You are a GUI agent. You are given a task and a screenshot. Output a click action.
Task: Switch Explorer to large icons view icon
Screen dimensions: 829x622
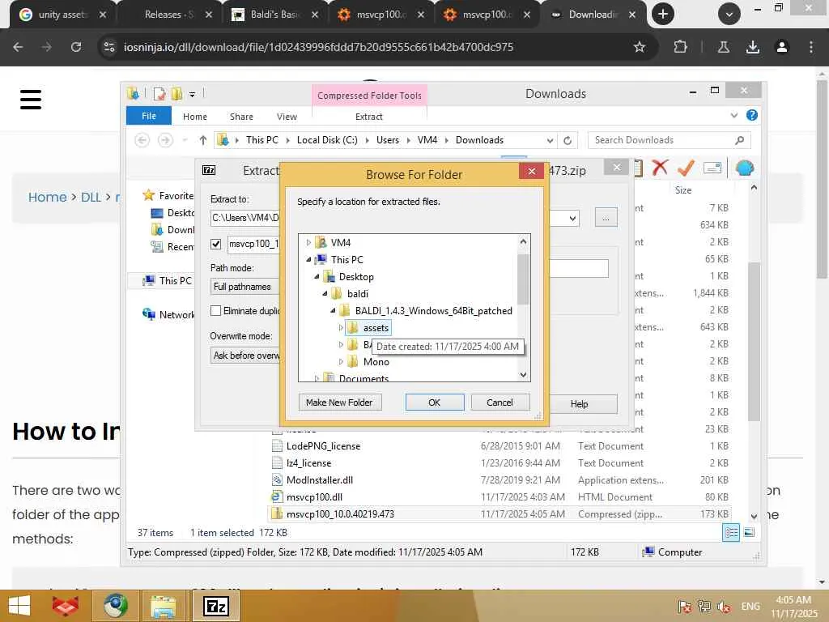coord(749,533)
